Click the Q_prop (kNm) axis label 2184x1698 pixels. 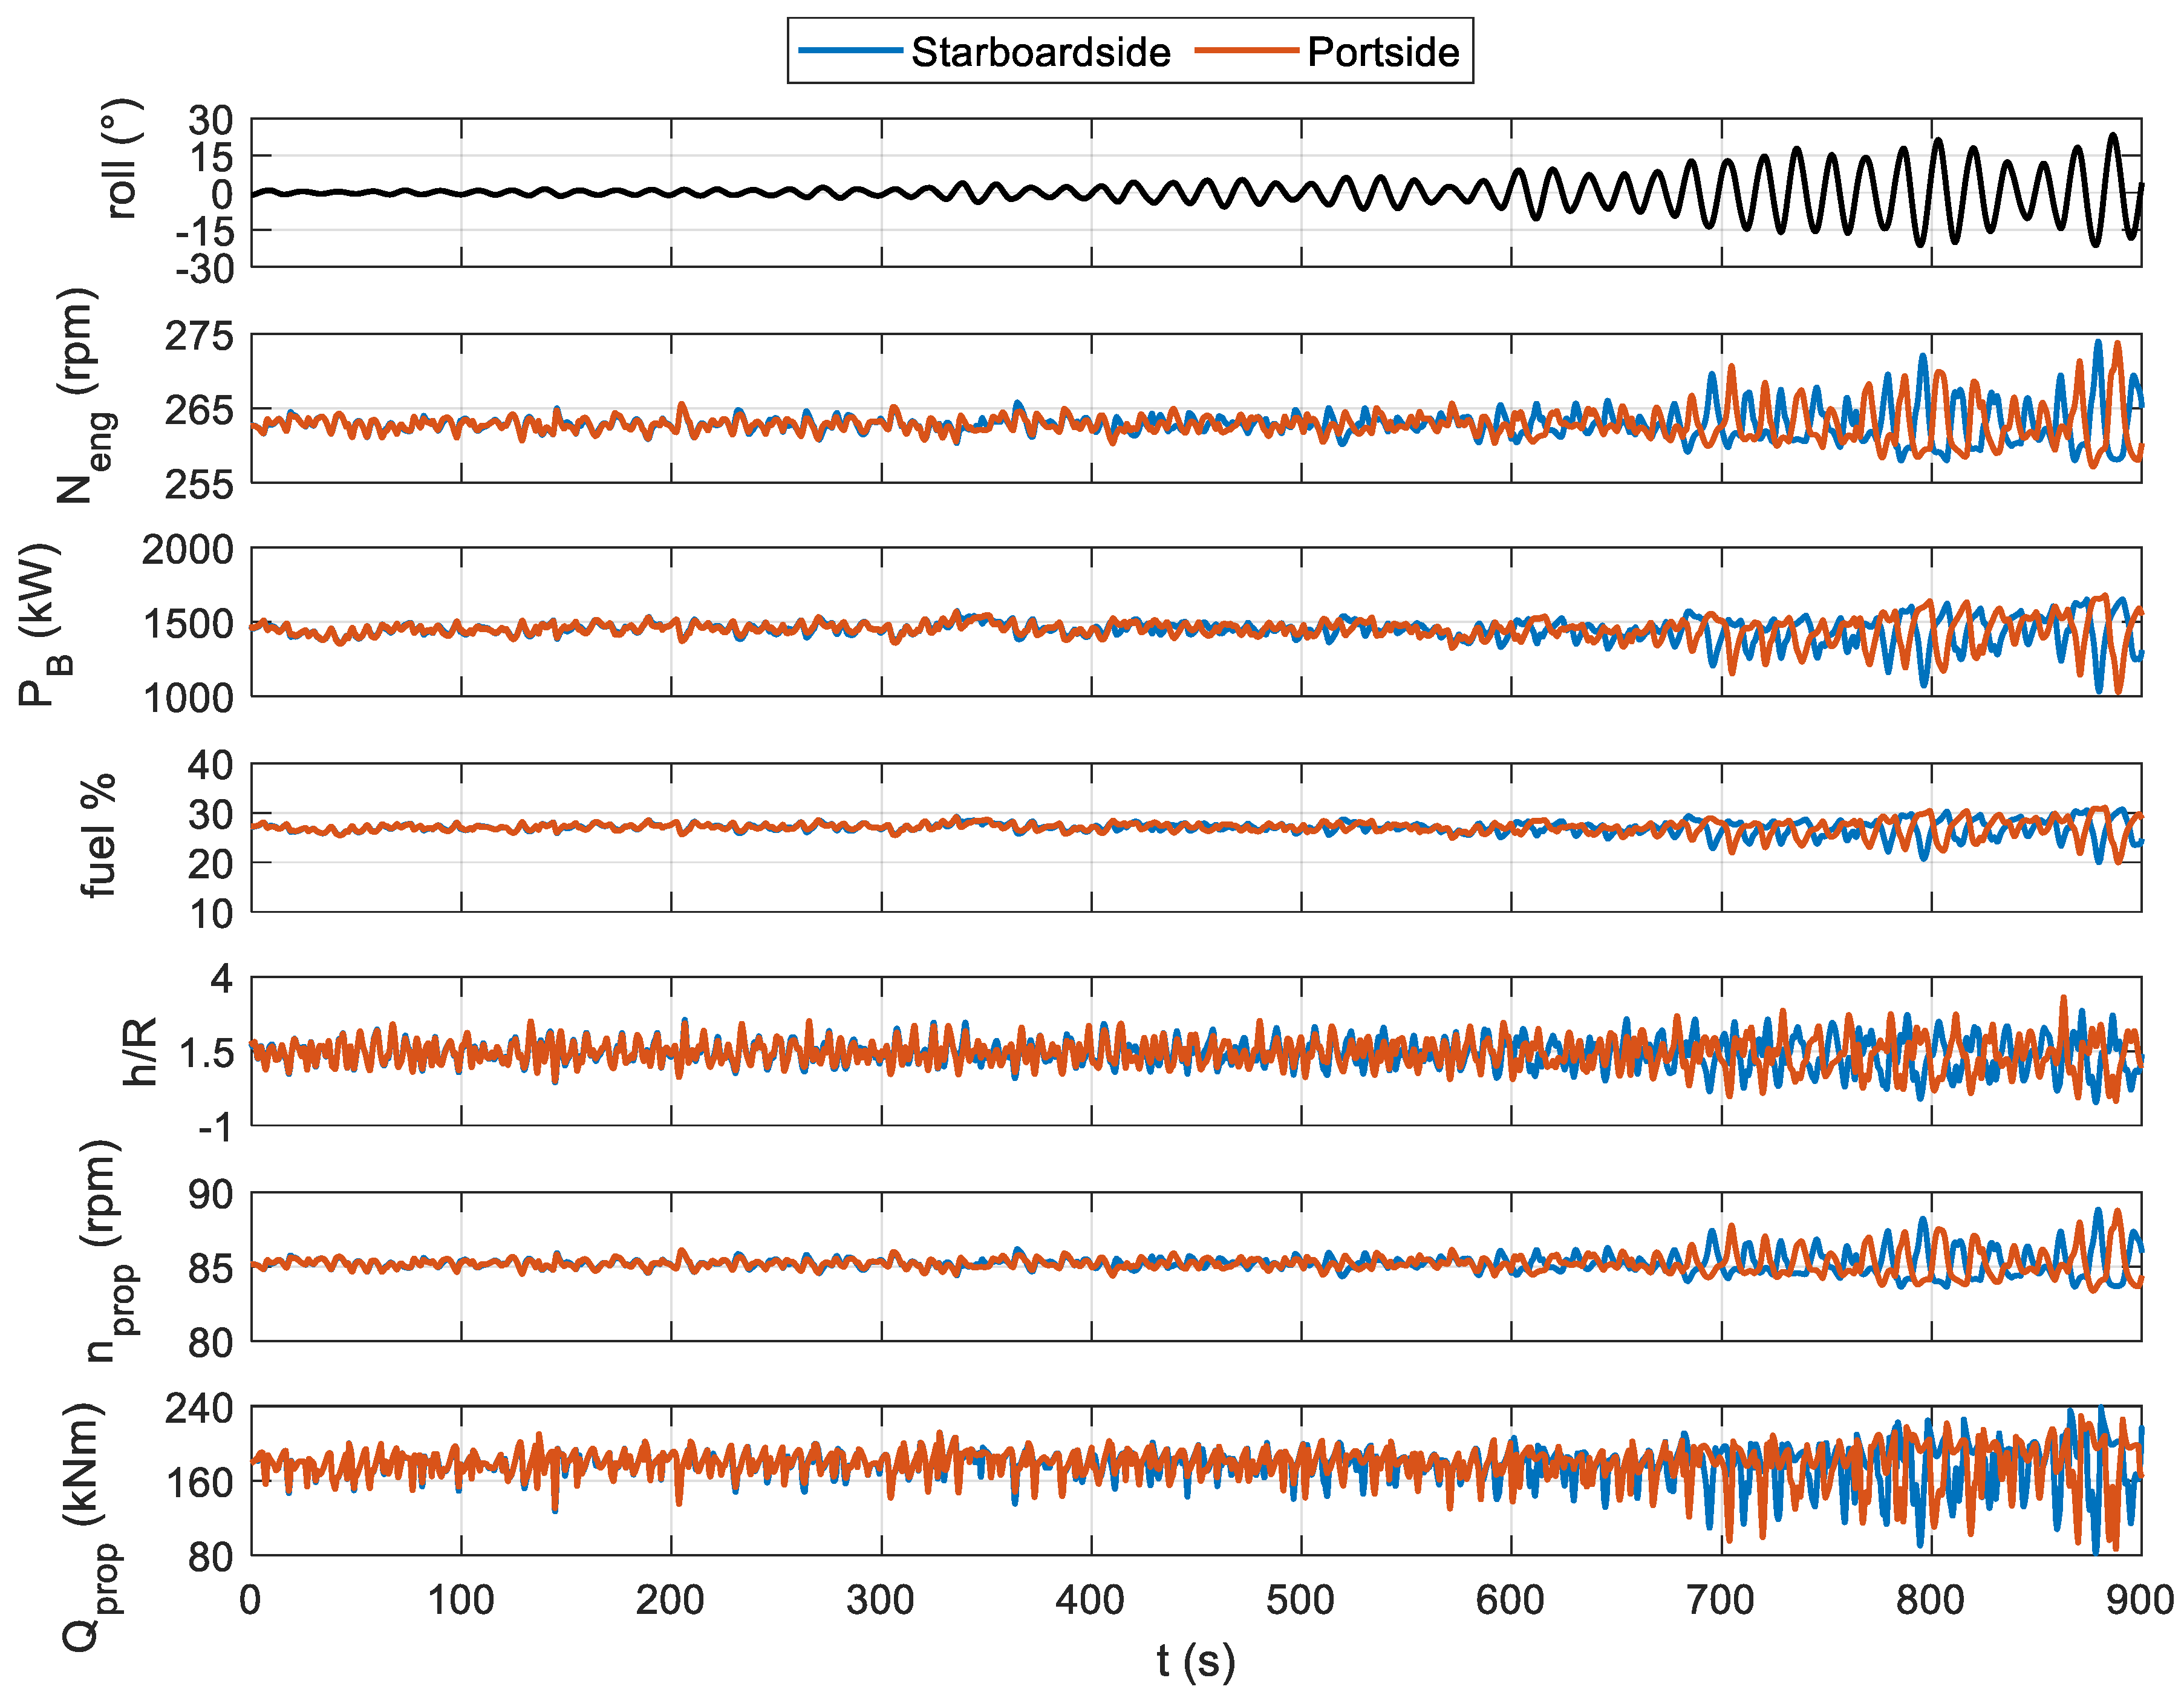click(x=90, y=1526)
